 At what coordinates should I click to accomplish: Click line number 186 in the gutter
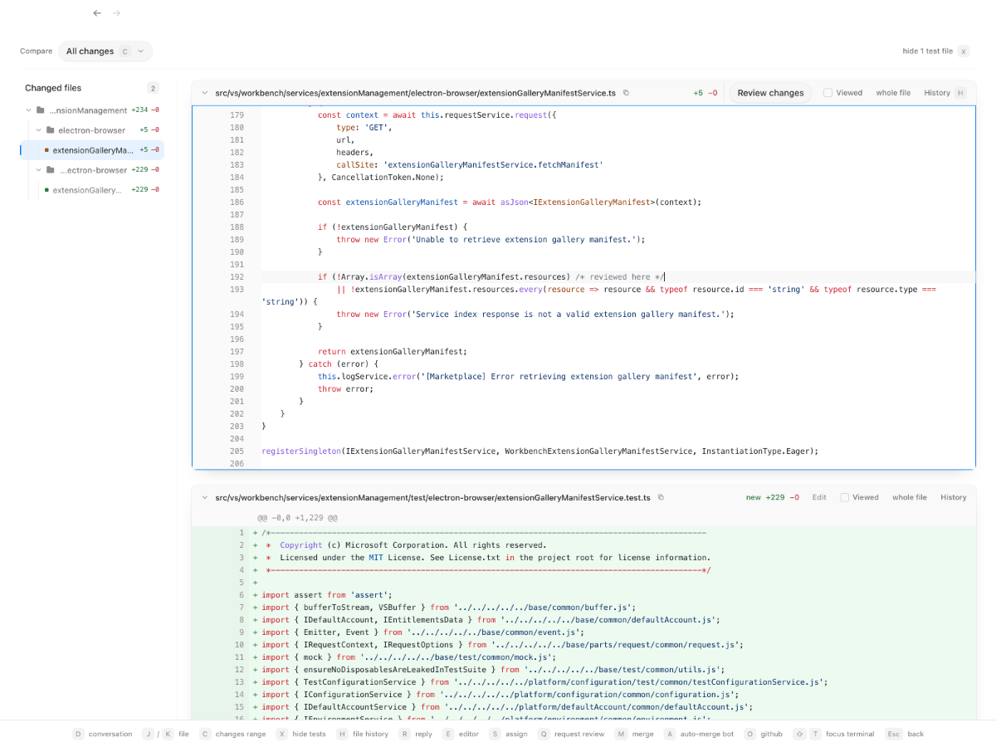click(237, 203)
